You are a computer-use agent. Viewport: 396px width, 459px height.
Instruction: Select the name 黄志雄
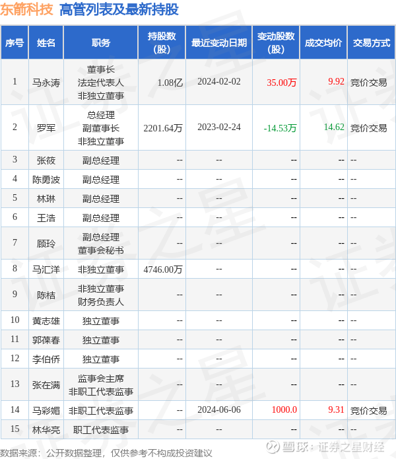(x=46, y=321)
